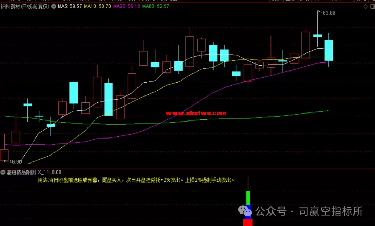Expand the 超短精品附图 indicator dropdown arrow
This screenshot has width=375, height=226.
3,172
